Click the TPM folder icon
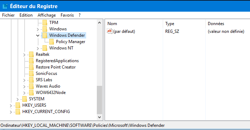This screenshot has height=130, width=250. (45, 23)
